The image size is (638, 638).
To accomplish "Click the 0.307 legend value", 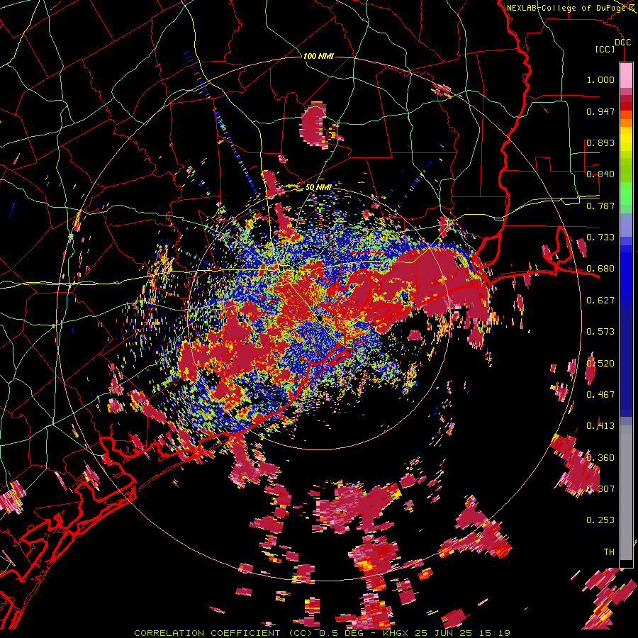I will coord(600,489).
